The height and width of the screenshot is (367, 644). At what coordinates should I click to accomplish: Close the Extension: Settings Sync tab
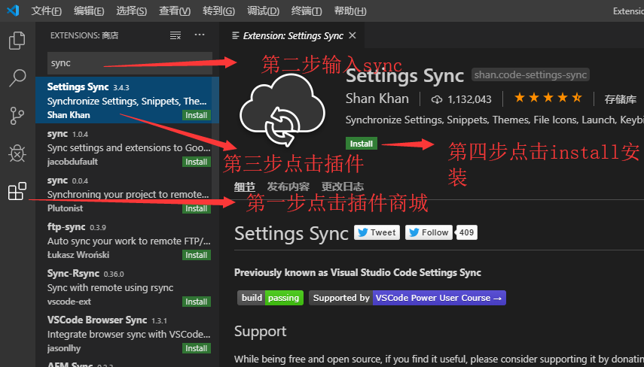tap(353, 35)
